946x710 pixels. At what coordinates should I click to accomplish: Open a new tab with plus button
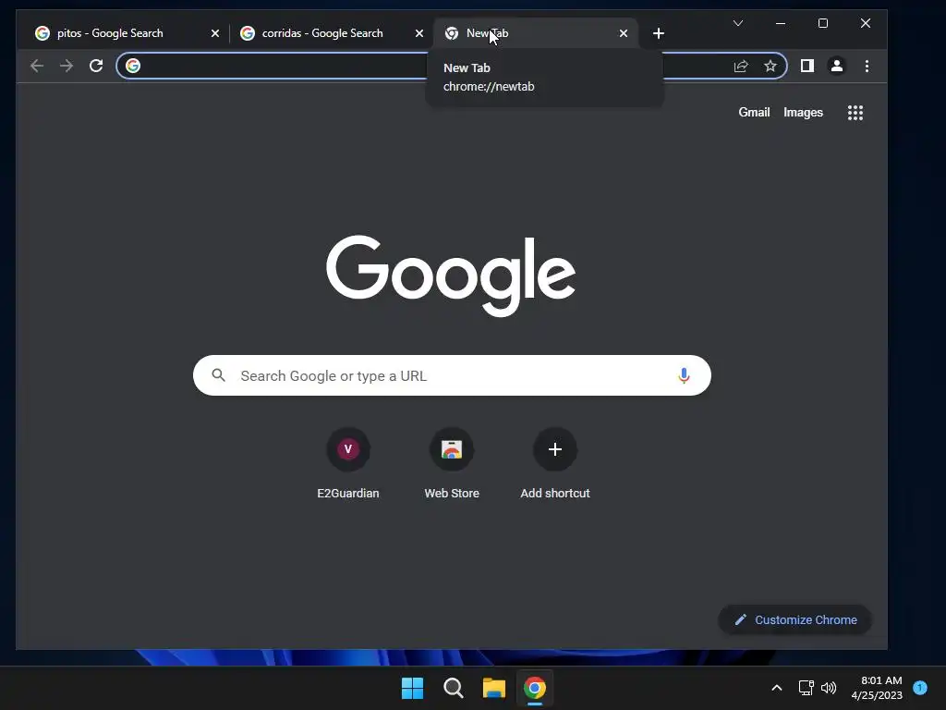[x=659, y=33]
